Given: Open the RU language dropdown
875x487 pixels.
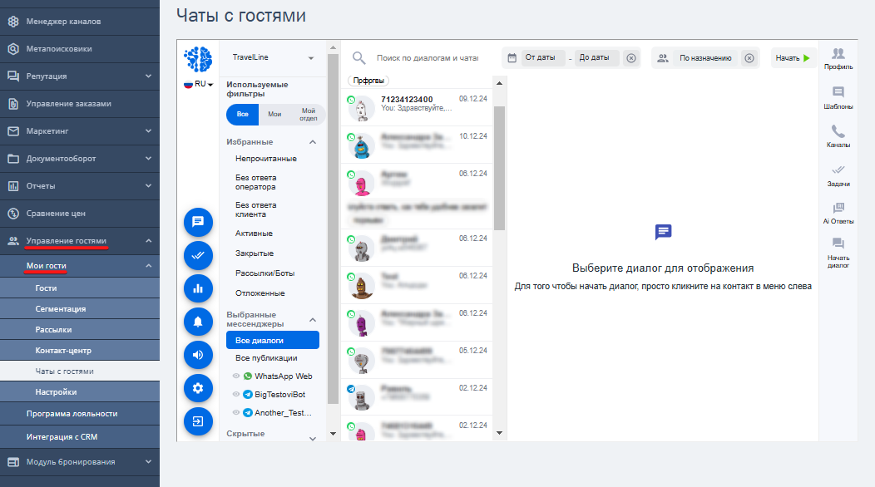Looking at the screenshot, I should pyautogui.click(x=200, y=84).
